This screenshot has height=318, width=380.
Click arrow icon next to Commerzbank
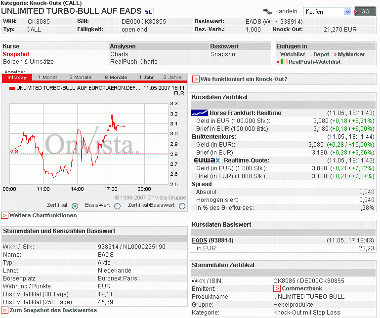click(277, 288)
